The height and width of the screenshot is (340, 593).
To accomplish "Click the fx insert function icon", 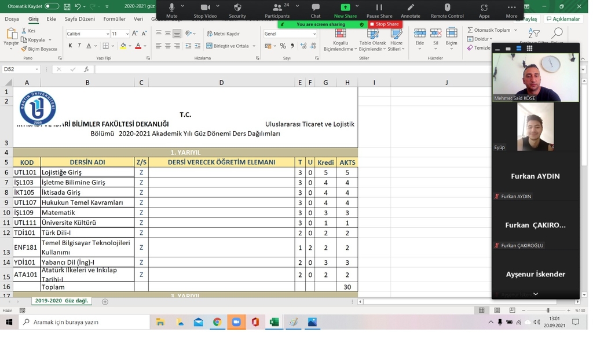I will 86,69.
